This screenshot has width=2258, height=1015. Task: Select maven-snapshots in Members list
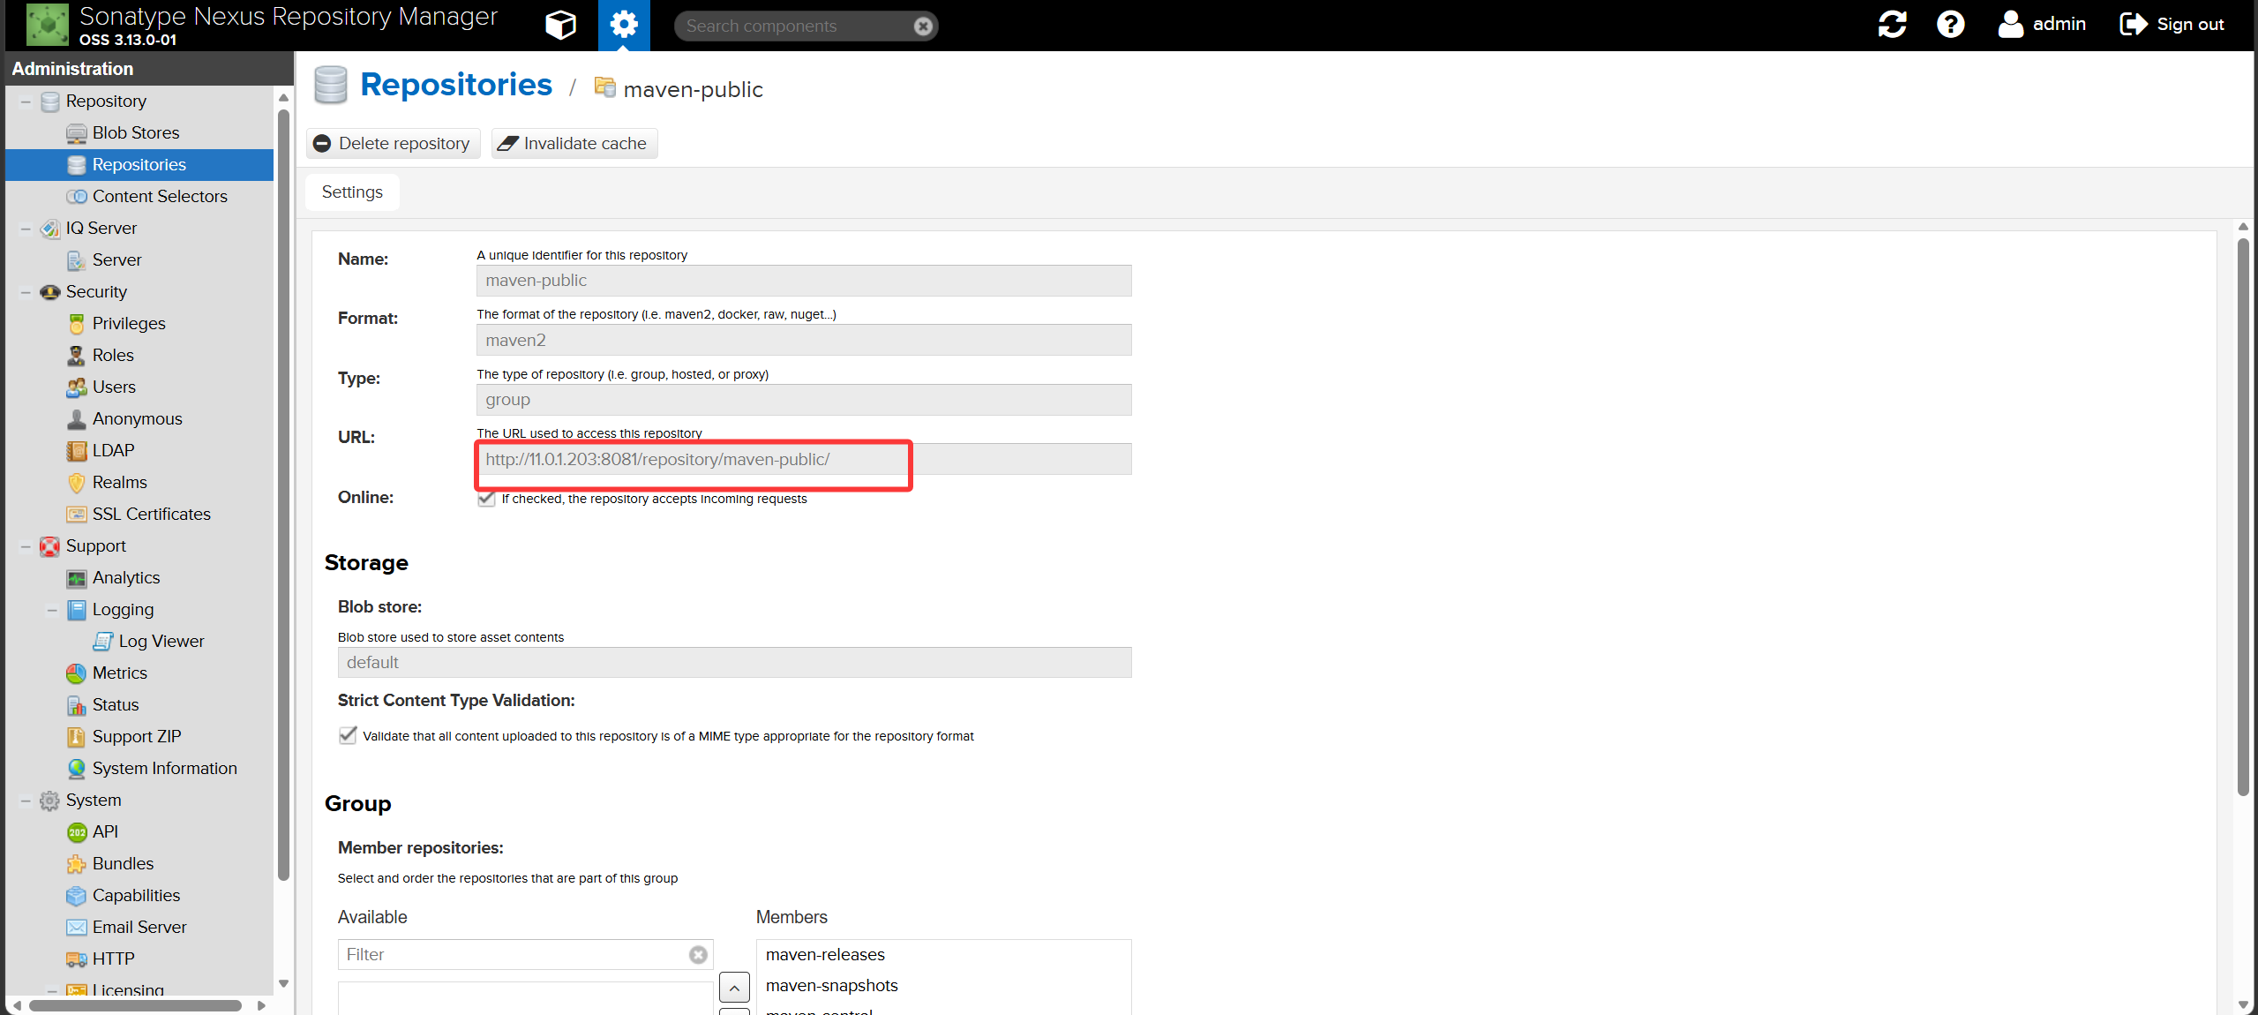tap(943, 985)
